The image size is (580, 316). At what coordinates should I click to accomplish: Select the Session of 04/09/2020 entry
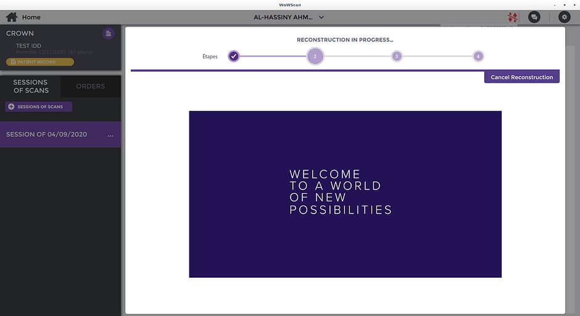(46, 135)
